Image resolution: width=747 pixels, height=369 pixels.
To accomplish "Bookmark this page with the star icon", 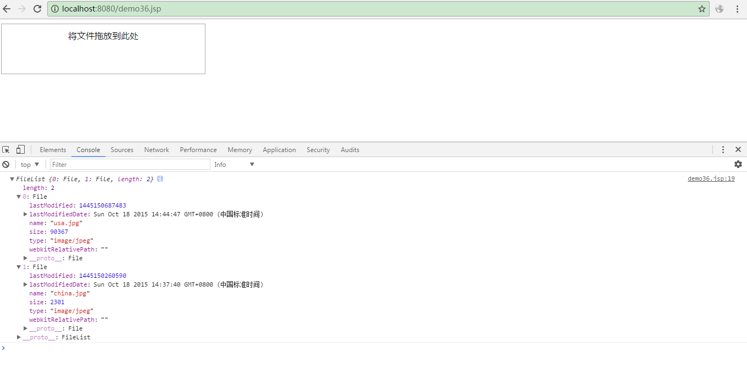I will (701, 9).
